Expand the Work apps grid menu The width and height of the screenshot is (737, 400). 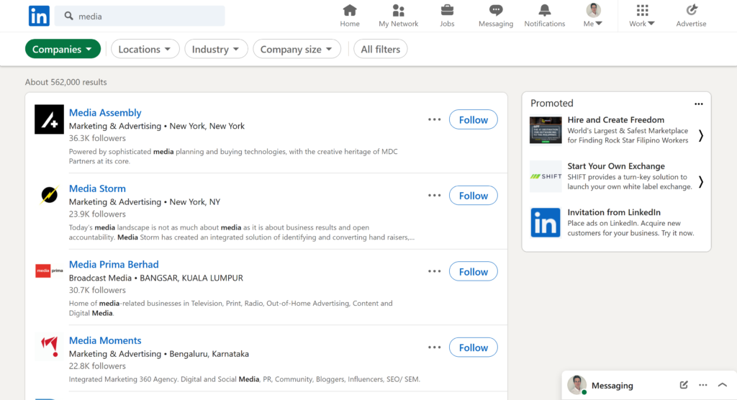click(641, 16)
